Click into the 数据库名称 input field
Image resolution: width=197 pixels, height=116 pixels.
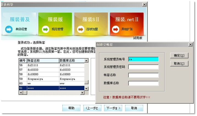pos(143,83)
